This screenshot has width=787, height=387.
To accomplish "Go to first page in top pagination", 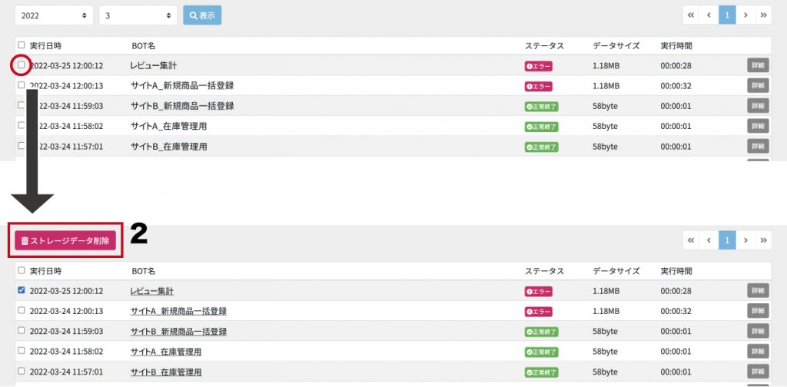I will [691, 15].
